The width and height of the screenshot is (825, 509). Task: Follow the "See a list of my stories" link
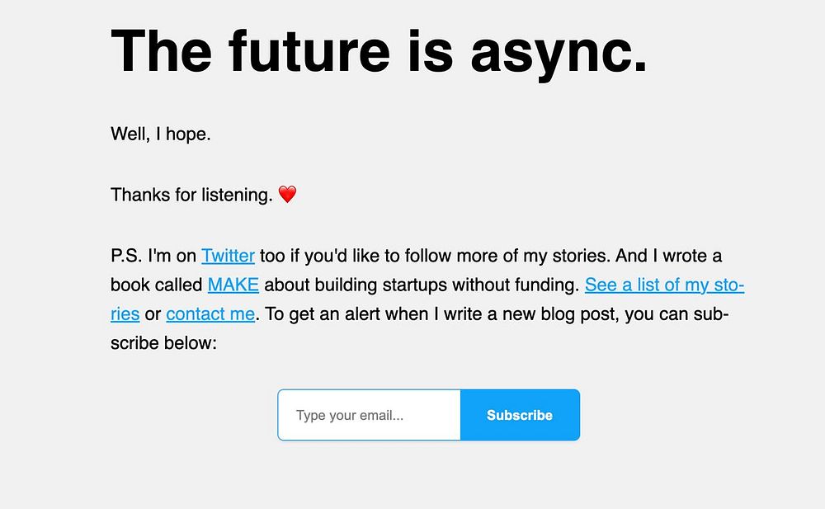tap(664, 285)
